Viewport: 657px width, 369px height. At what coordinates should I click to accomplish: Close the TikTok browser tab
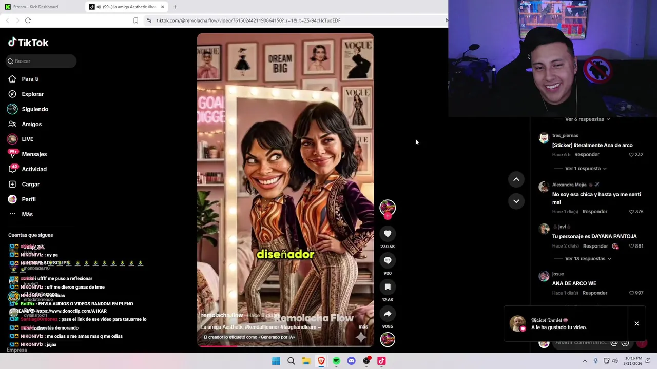[163, 7]
